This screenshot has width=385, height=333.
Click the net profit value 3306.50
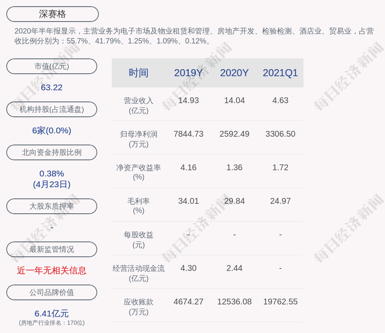click(280, 134)
